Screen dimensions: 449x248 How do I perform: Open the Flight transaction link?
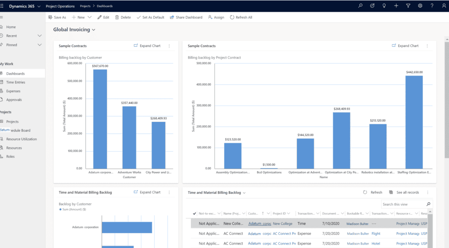376,234
